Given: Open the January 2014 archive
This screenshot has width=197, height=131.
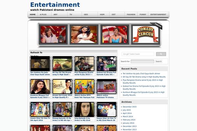Looking at the screenshot, I should [128, 123].
